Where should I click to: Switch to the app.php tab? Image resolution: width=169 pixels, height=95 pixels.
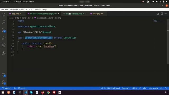tap(16, 14)
